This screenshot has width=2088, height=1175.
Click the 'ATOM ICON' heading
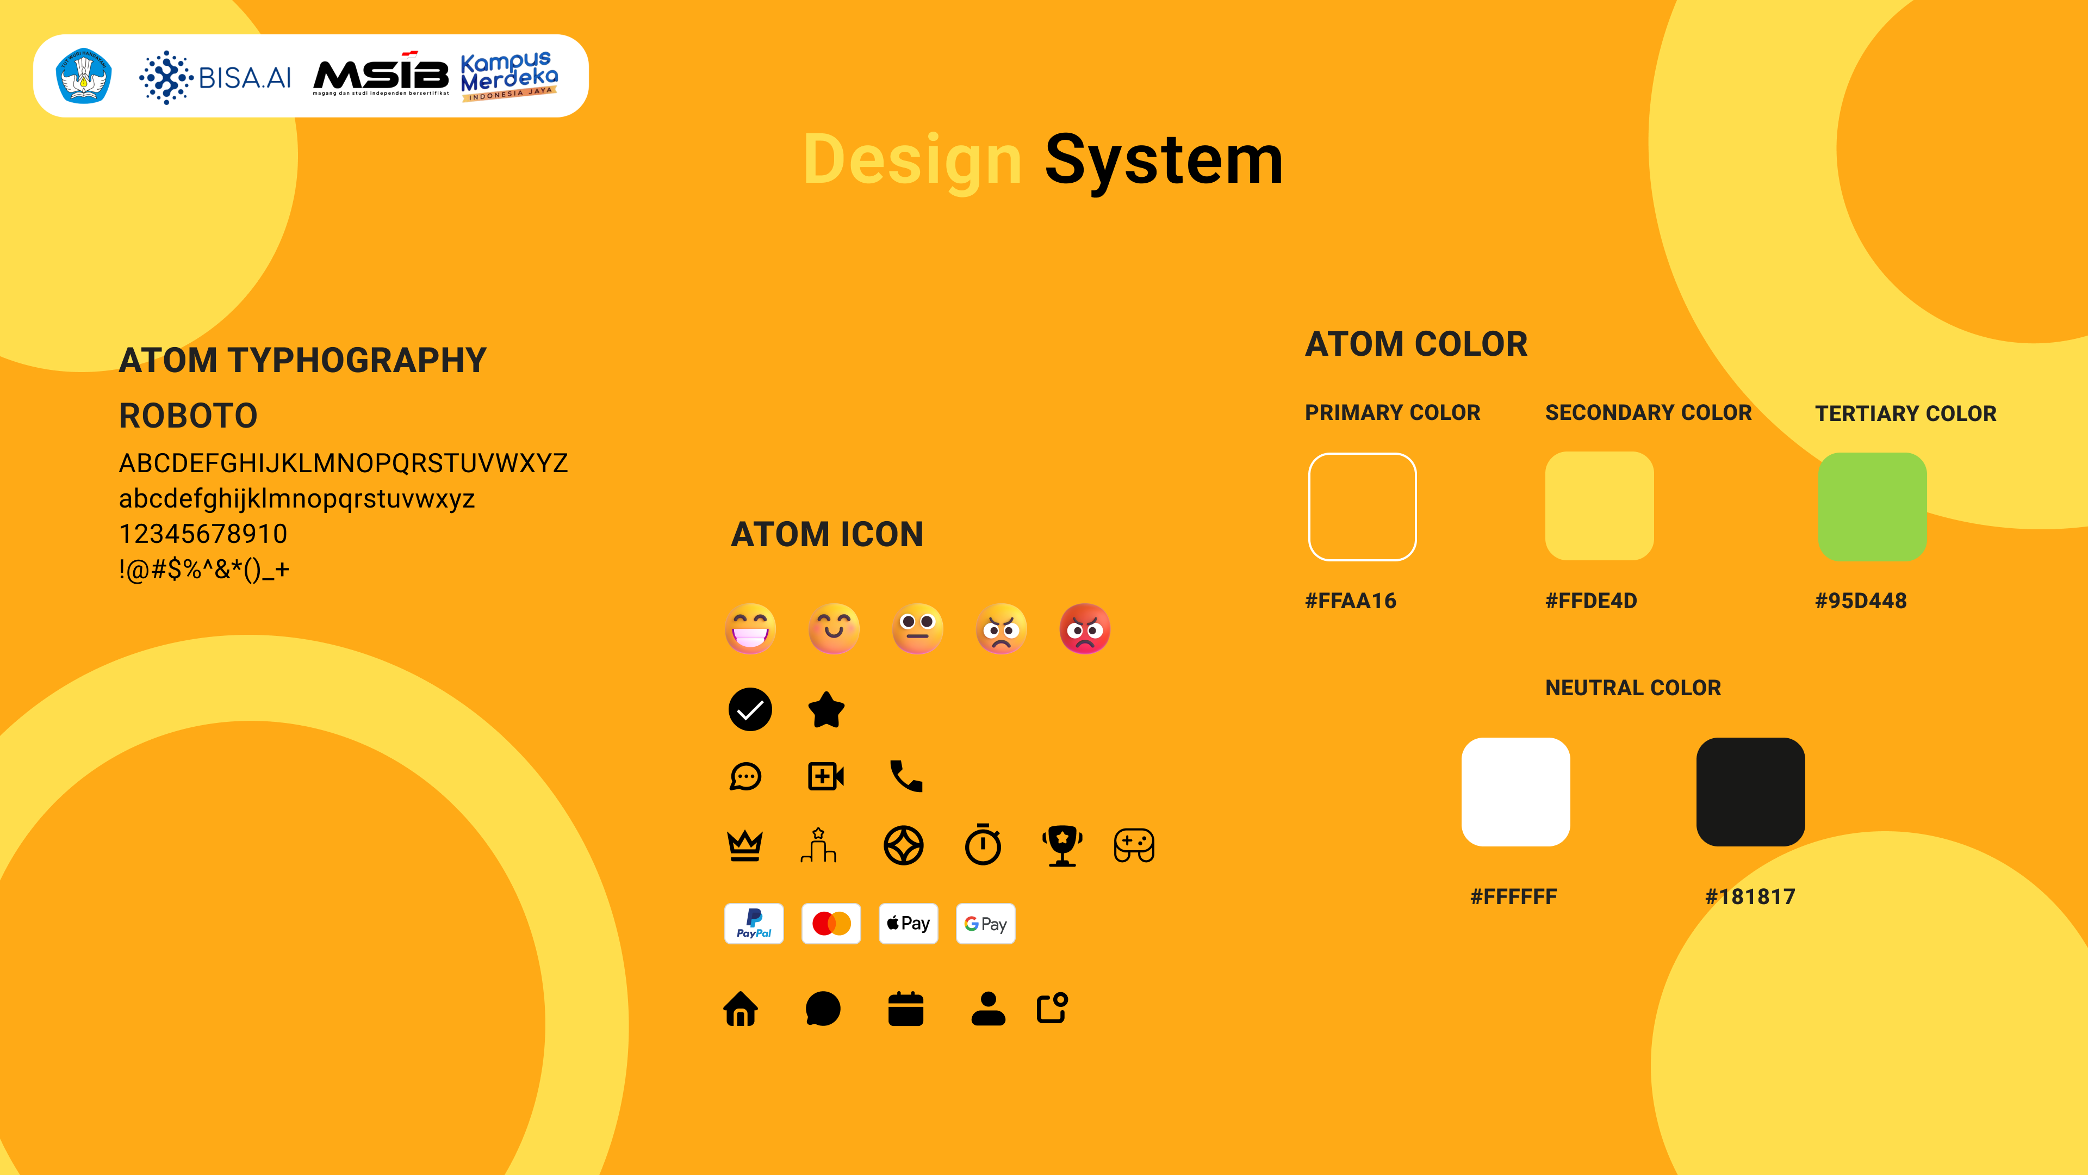pyautogui.click(x=828, y=534)
